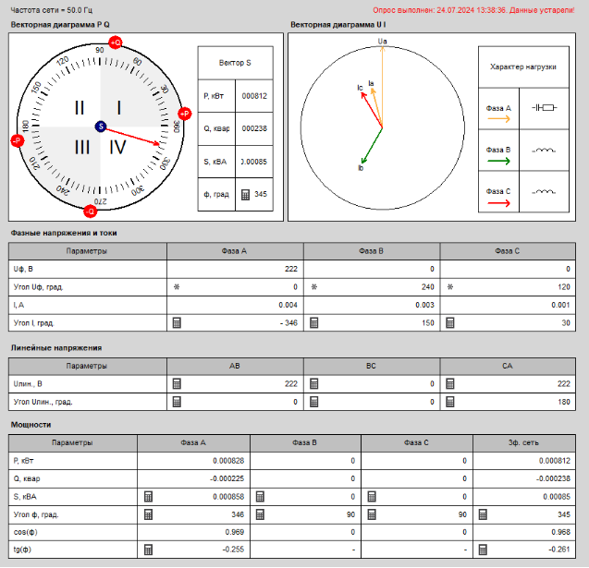
Task: Click the 'Мощности' section heading
Action: point(31,425)
